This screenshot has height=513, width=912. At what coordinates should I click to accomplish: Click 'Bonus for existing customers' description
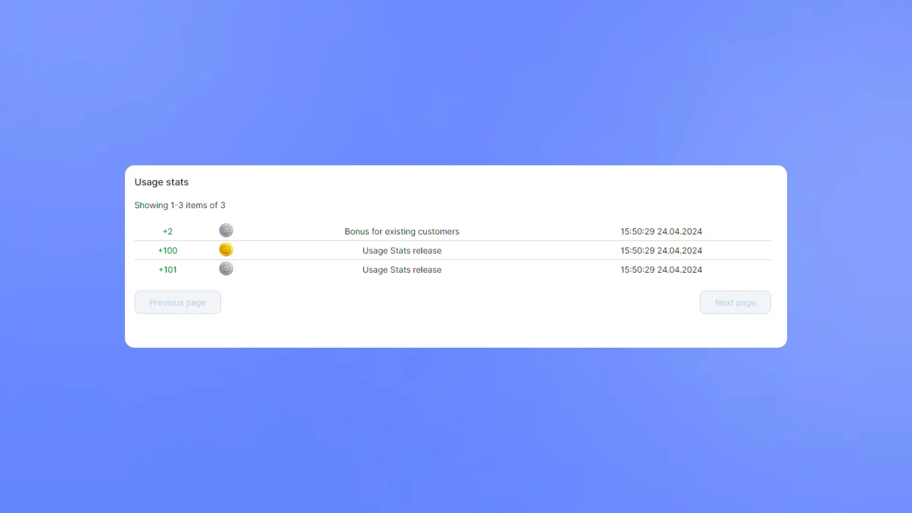pyautogui.click(x=402, y=231)
